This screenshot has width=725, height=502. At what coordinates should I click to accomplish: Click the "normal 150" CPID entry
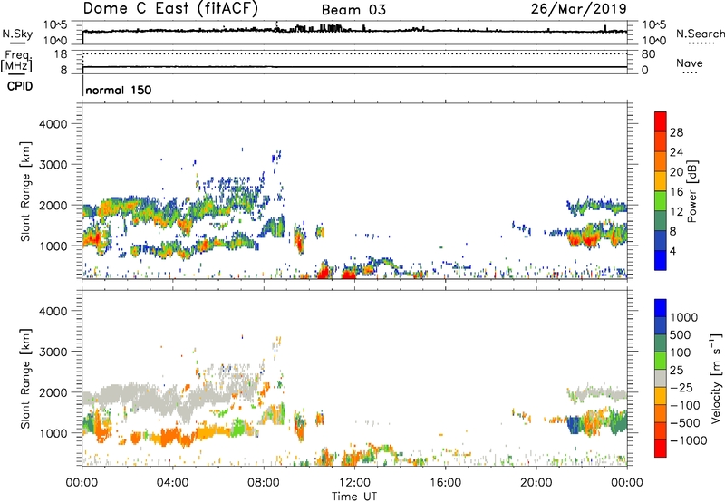tap(119, 90)
